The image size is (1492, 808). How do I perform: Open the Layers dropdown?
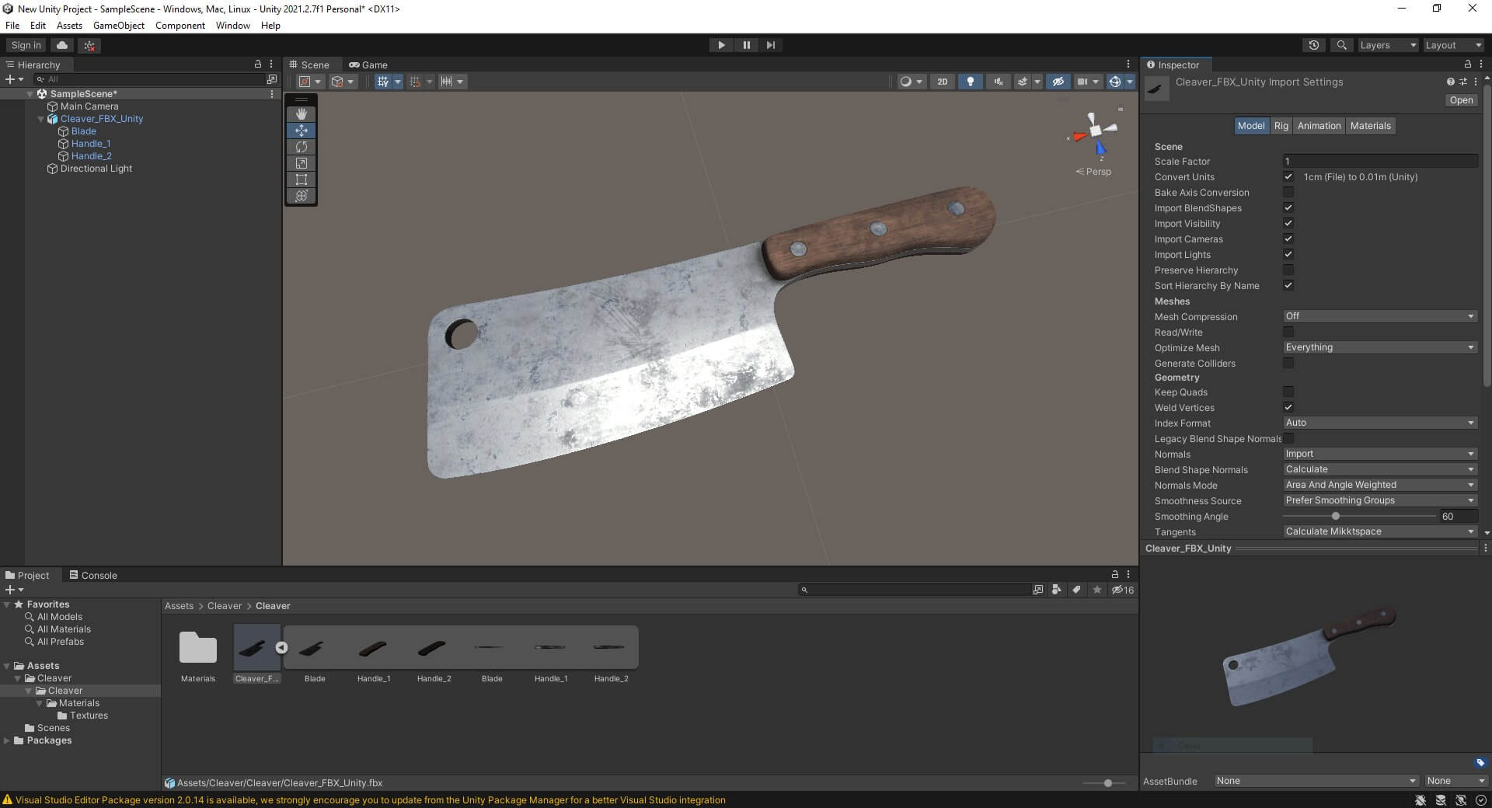click(x=1388, y=45)
